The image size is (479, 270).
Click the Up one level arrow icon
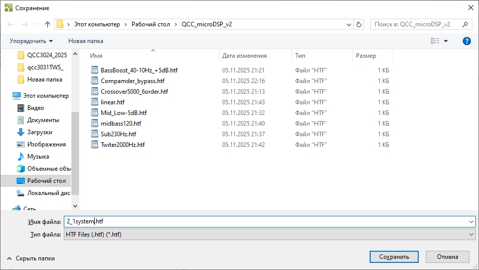[48, 24]
